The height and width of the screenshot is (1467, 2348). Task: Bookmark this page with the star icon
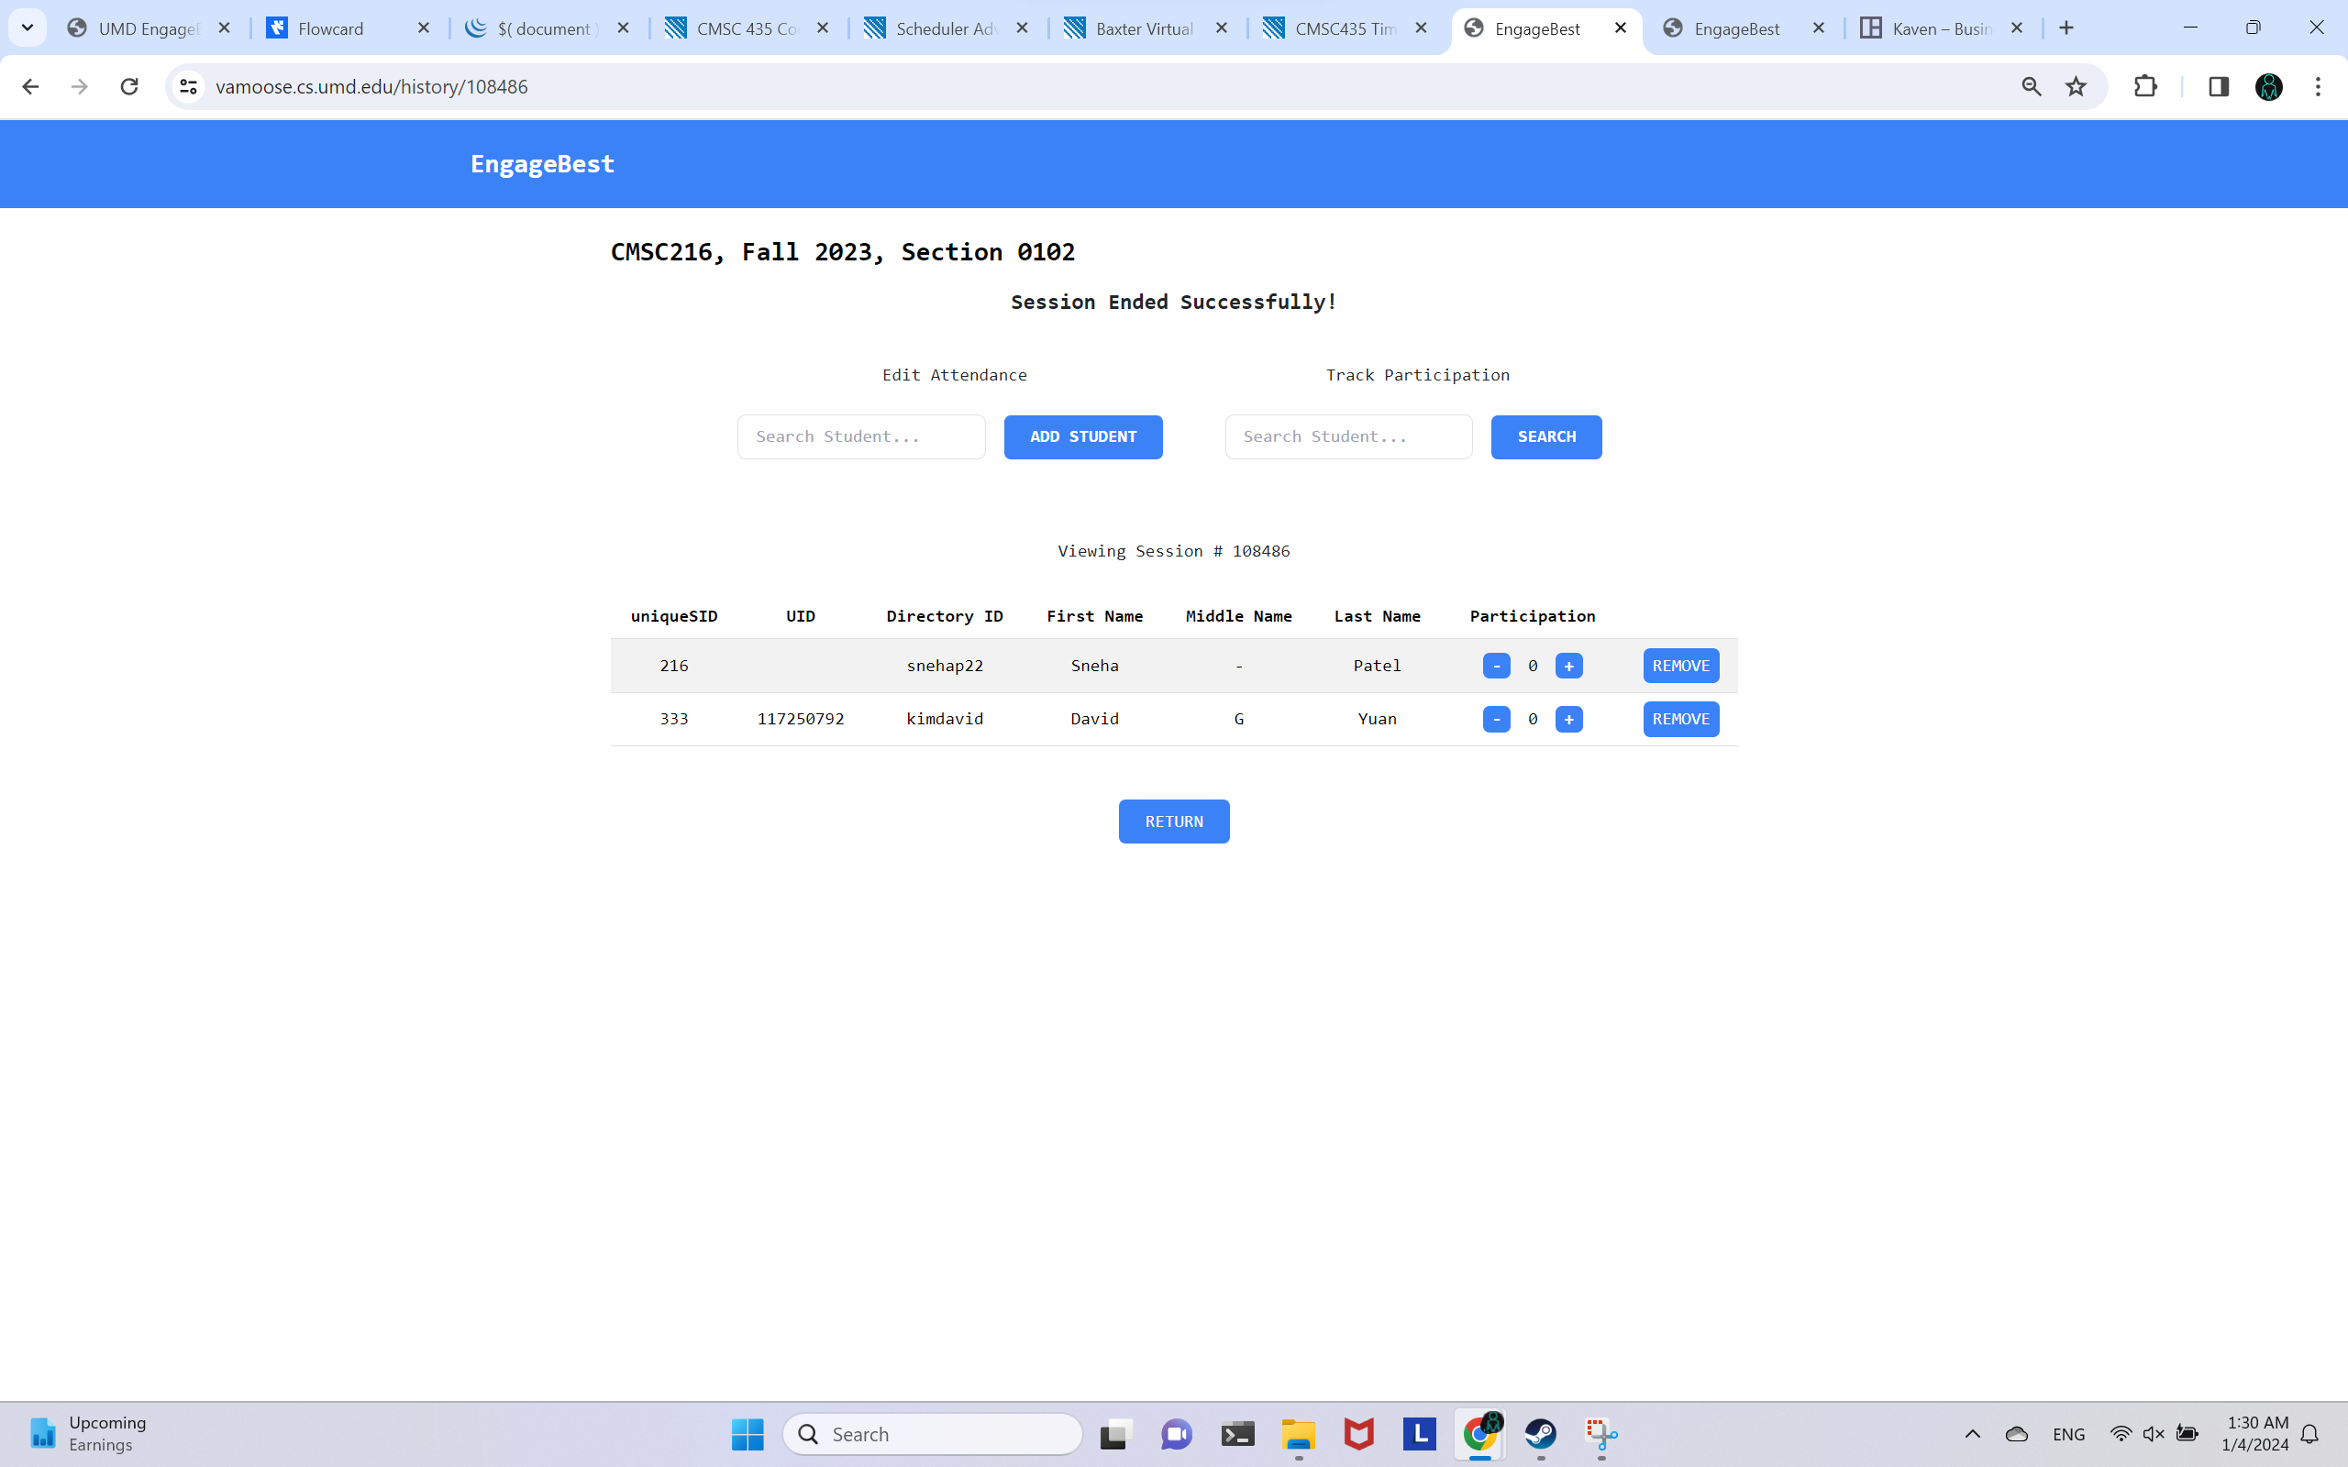[2076, 87]
